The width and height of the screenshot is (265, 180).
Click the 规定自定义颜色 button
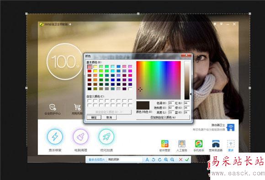point(109,112)
